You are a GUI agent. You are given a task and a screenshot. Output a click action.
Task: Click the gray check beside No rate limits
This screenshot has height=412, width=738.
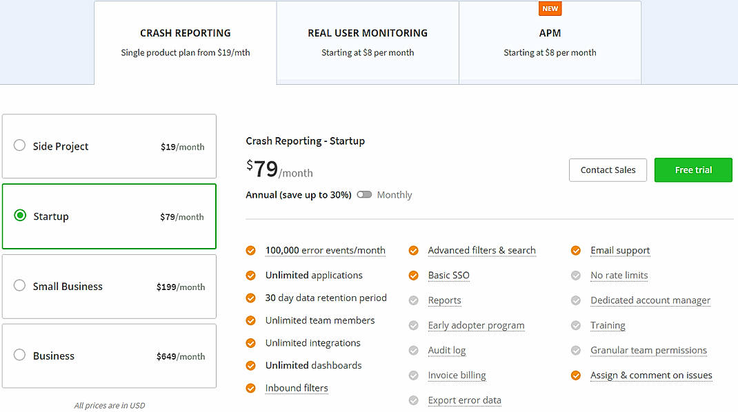point(576,276)
